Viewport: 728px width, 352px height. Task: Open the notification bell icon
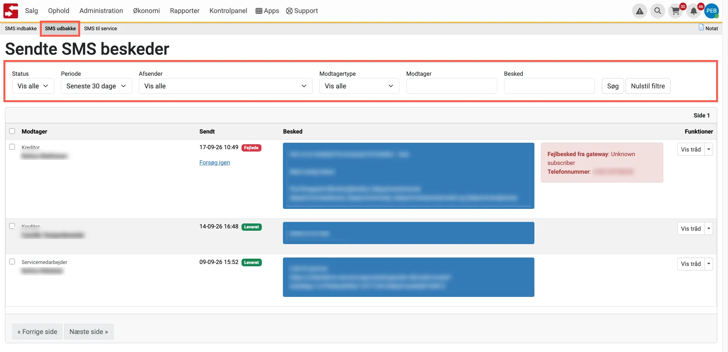tap(694, 11)
